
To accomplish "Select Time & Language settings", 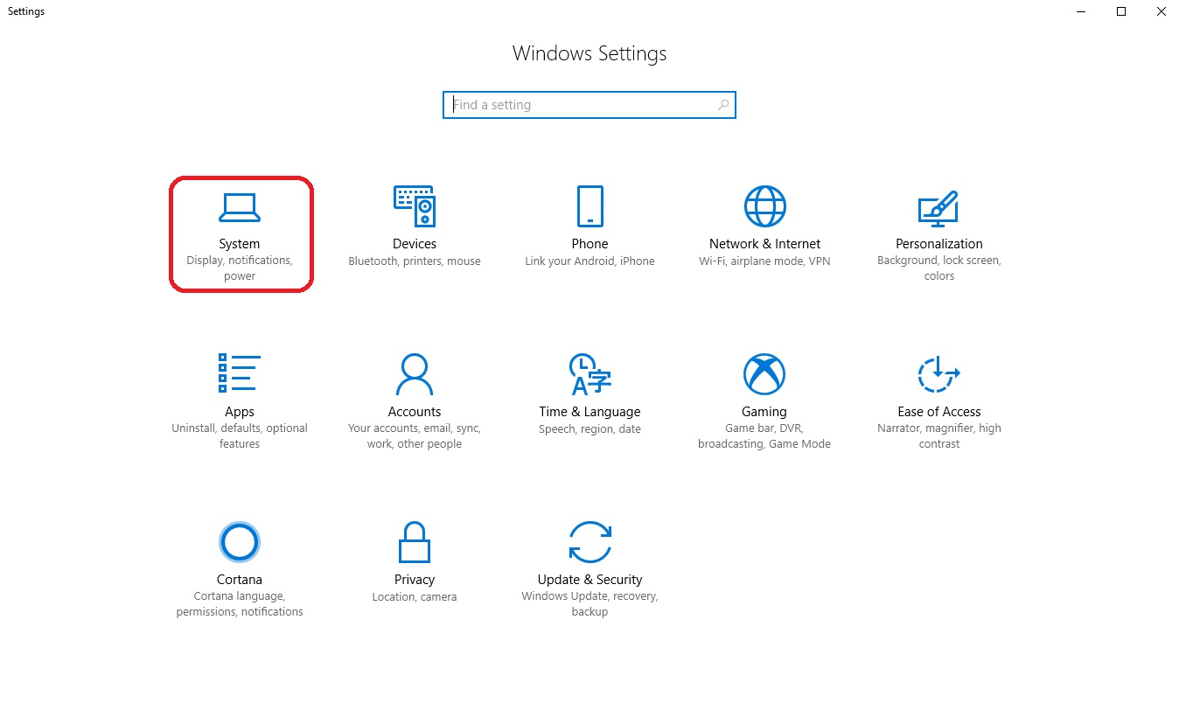I will click(x=589, y=389).
